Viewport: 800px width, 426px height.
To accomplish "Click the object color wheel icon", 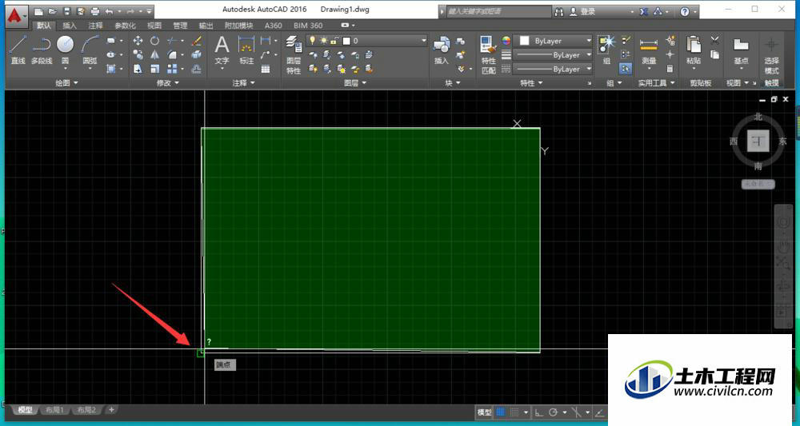I will pos(506,41).
